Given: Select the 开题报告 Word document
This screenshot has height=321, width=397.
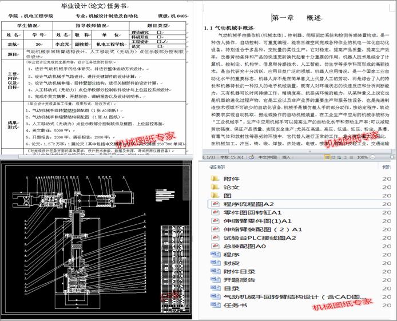Looking at the screenshot, I should (233, 280).
